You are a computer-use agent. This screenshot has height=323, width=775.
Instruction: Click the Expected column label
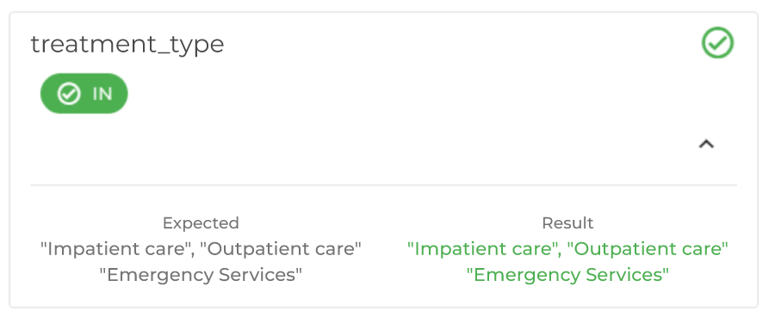[201, 222]
